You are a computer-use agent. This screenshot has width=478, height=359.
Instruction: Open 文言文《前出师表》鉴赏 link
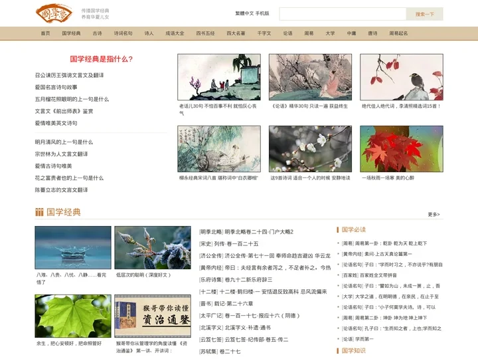tap(64, 111)
